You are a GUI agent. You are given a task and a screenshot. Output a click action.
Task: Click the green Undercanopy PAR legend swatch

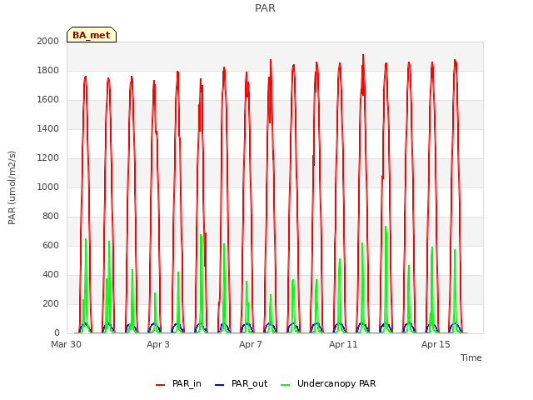pyautogui.click(x=286, y=385)
